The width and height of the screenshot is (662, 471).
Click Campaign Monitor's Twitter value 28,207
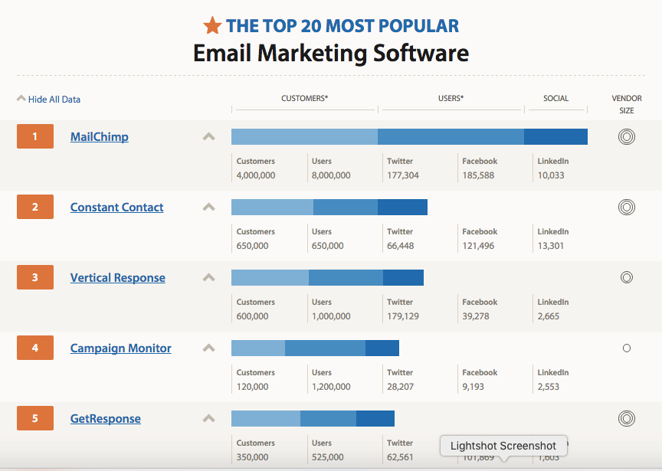coord(400,387)
